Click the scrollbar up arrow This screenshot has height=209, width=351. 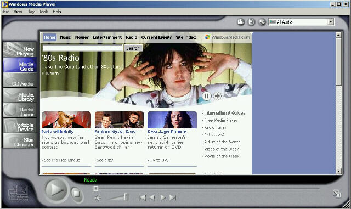pyautogui.click(x=338, y=35)
